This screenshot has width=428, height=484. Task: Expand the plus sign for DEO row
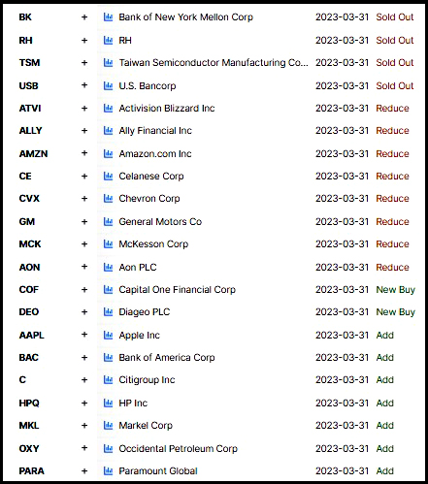point(84,312)
